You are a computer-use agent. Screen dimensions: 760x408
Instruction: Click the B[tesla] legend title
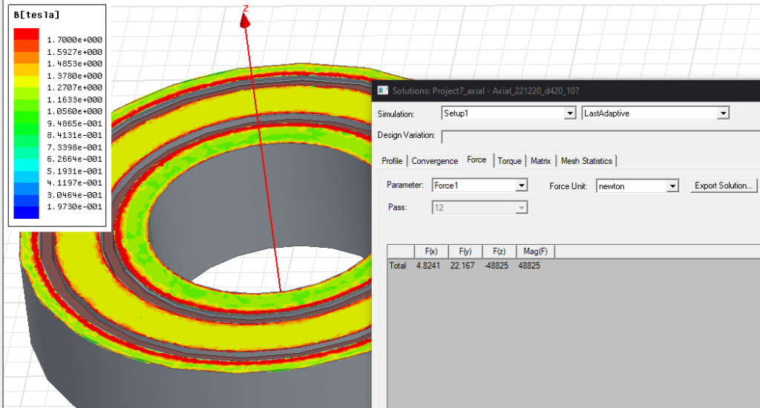tap(36, 15)
